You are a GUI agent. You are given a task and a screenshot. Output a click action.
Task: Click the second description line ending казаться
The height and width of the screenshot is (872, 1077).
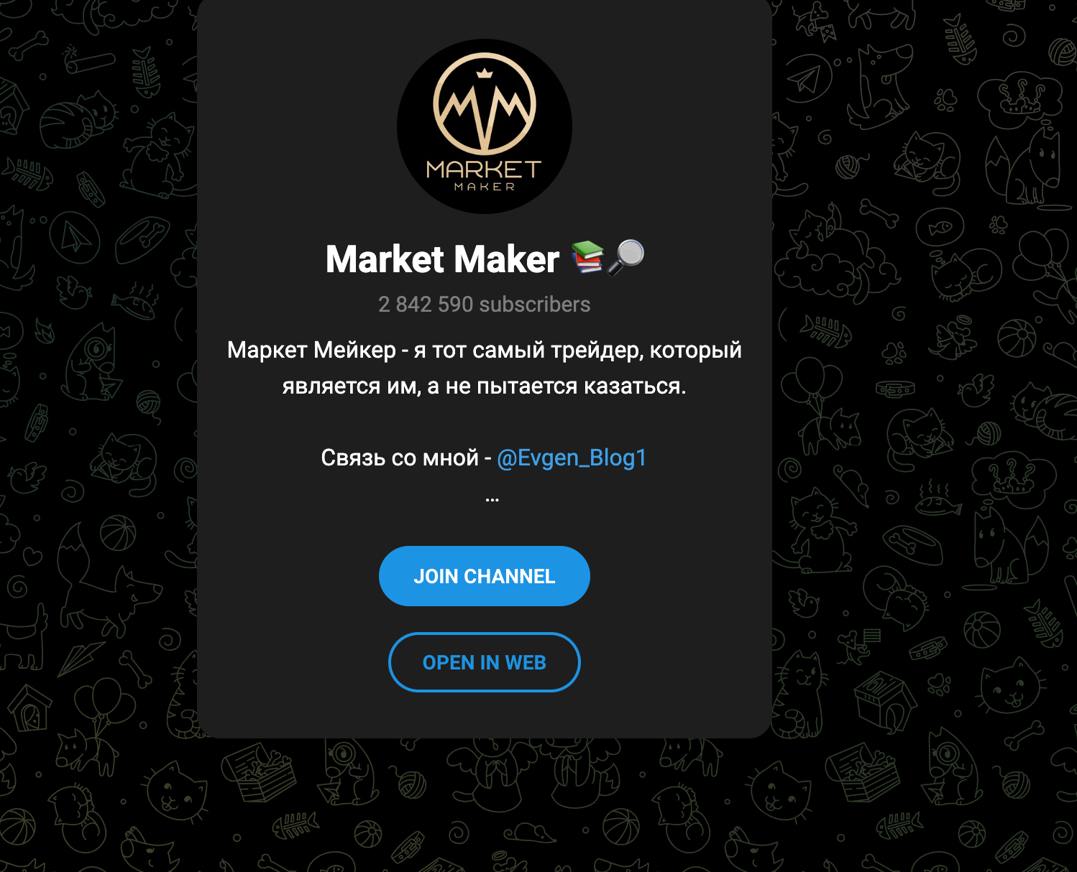(x=485, y=386)
